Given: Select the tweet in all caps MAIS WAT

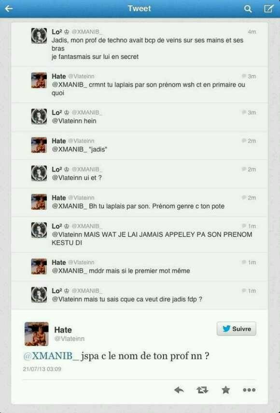Looking at the screenshot, I should [x=140, y=235].
